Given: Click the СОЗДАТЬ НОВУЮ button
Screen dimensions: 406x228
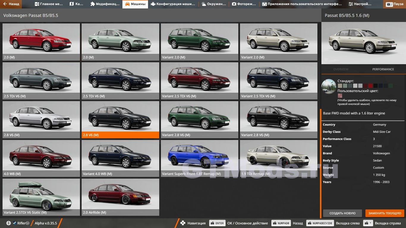Looking at the screenshot, I should pyautogui.click(x=342, y=213).
